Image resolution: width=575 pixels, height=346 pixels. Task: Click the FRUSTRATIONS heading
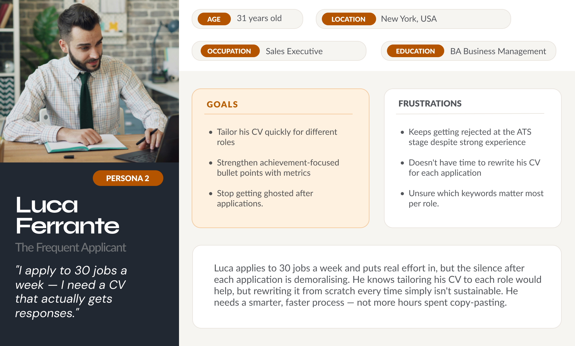pos(430,103)
